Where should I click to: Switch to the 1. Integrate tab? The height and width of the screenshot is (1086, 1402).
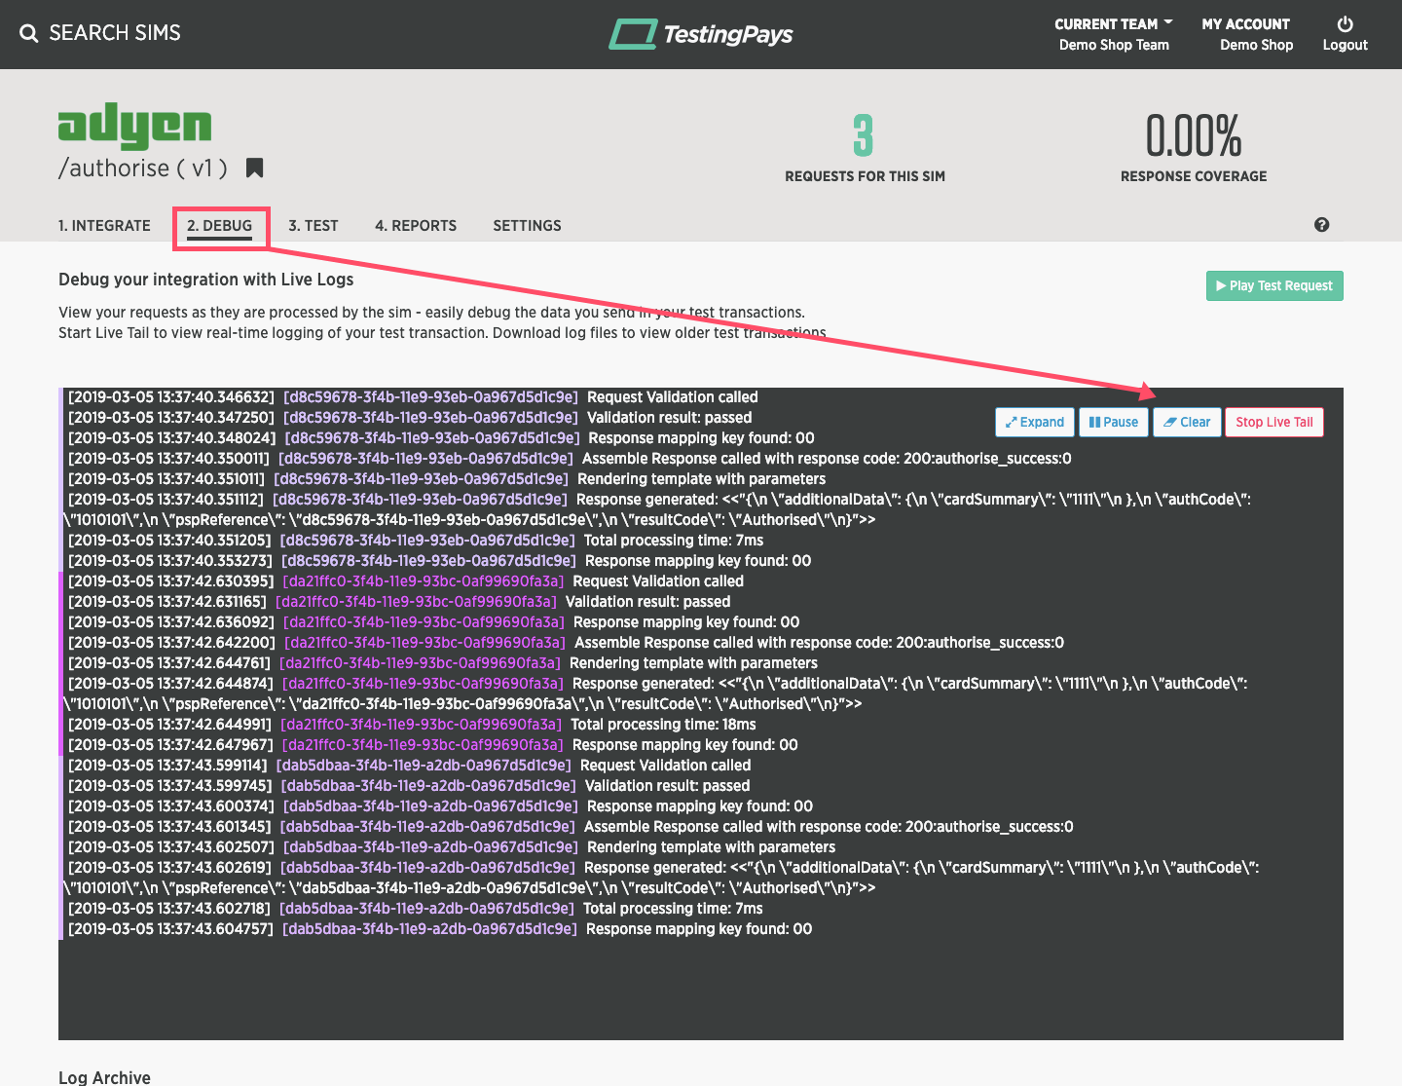click(104, 225)
